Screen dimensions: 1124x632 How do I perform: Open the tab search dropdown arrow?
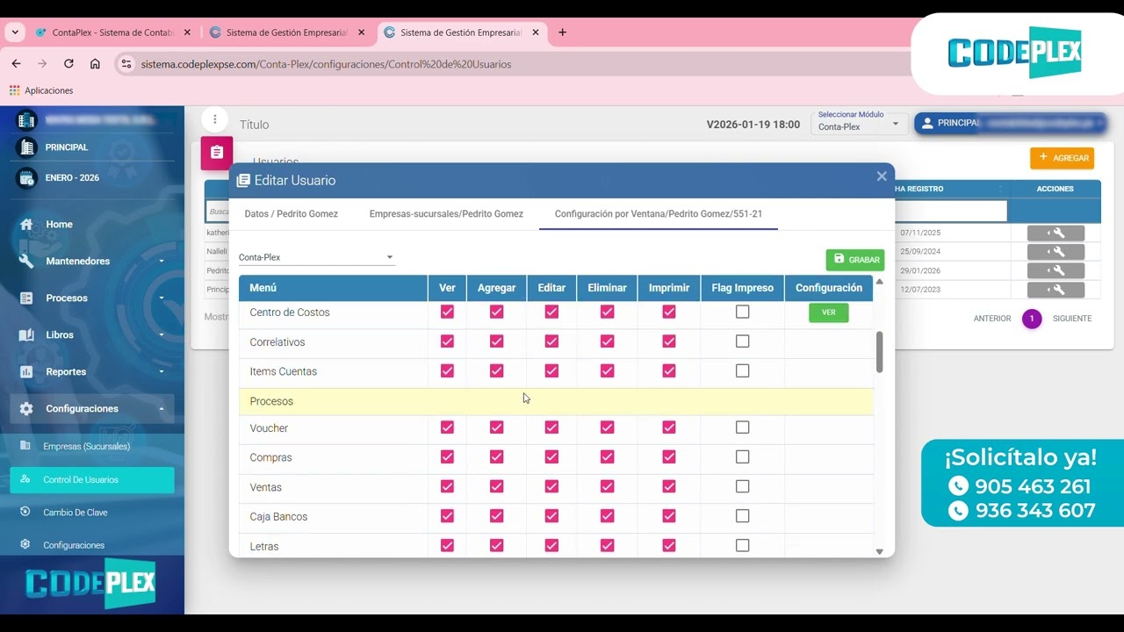(15, 32)
